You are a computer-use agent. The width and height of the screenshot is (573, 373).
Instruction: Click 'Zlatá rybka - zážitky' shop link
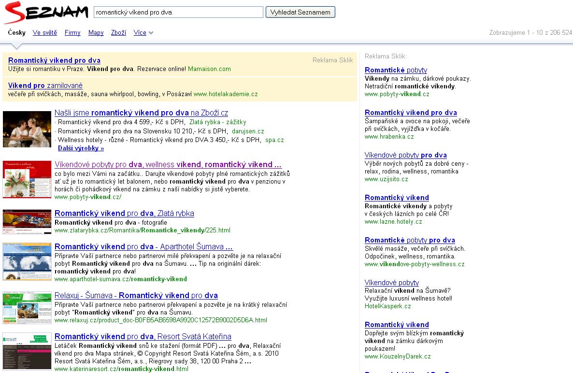[218, 122]
